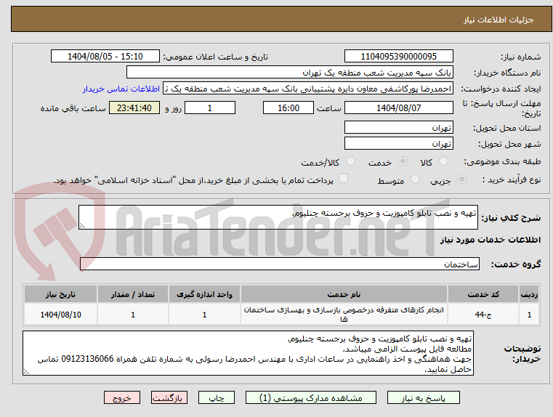Click the ساعت باقی مانده label
This screenshot has height=417, width=553.
[73, 108]
